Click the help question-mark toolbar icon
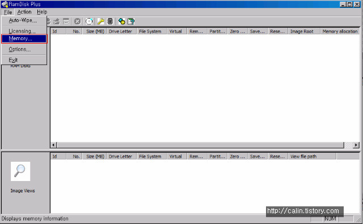The width and height of the screenshot is (363, 224). click(x=131, y=21)
